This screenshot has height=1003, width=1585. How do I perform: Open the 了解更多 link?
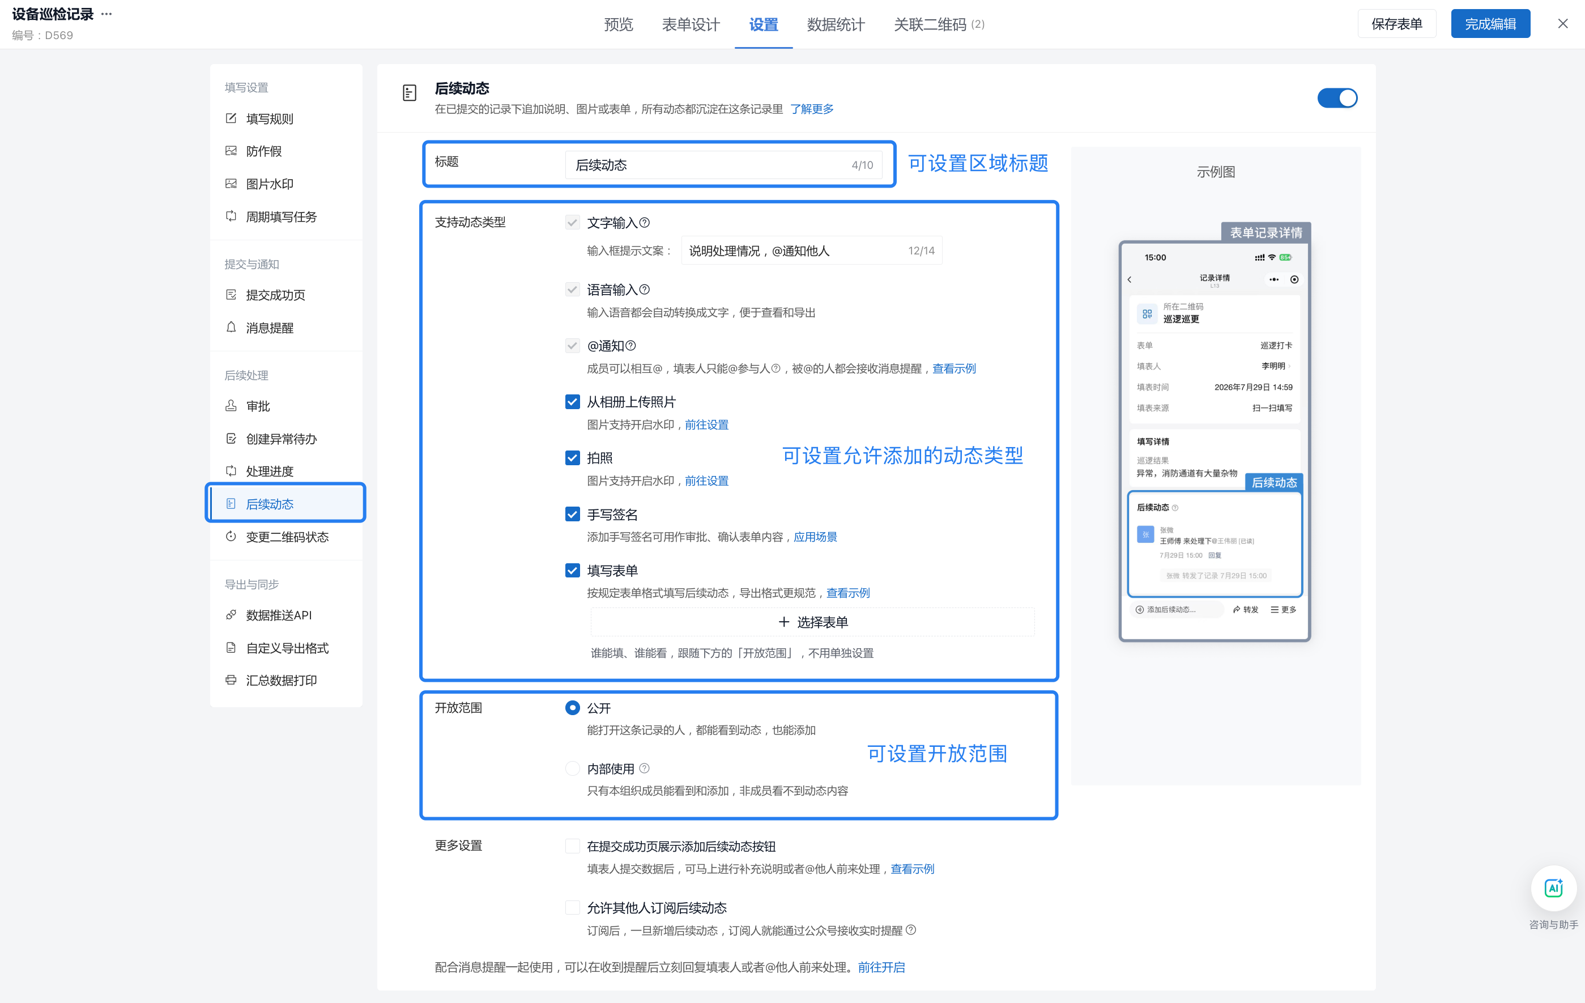[812, 109]
